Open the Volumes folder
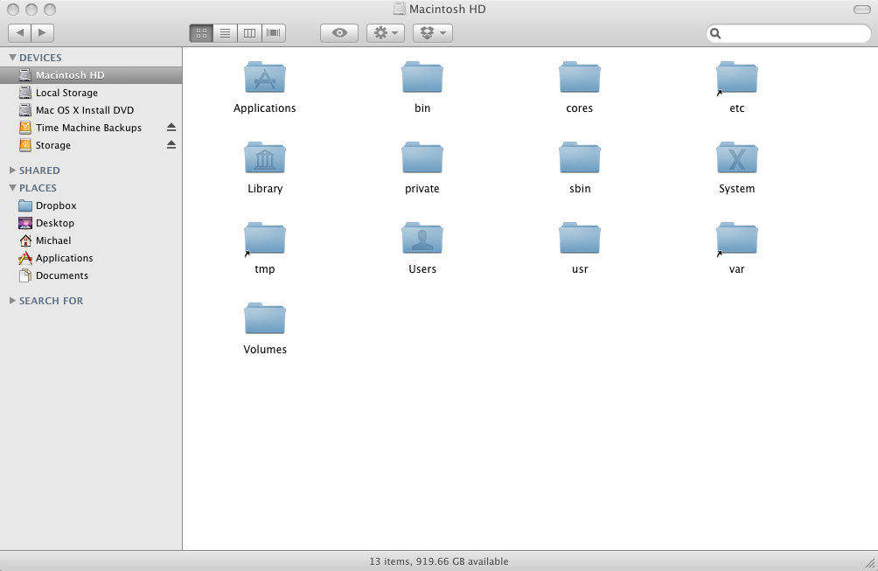The width and height of the screenshot is (878, 571). 264,317
